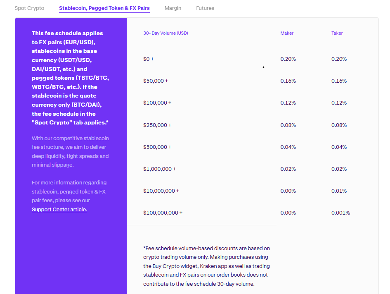390x294 pixels.
Task: Click the Stablecoin, Pegged Token & FX Pairs tab
Action: (104, 8)
